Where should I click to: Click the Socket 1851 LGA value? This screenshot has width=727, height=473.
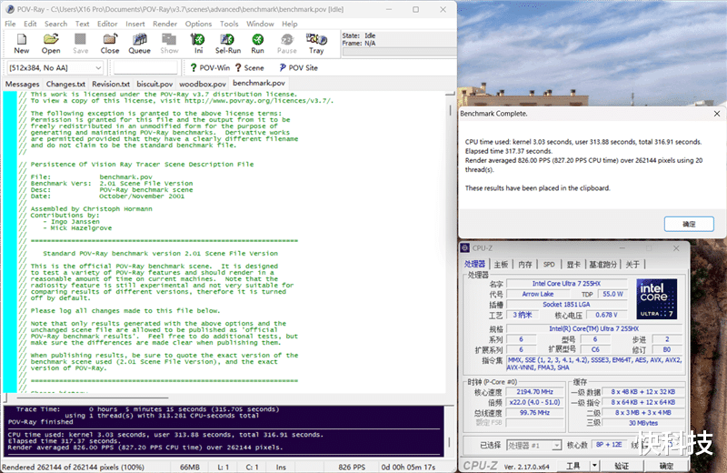pyautogui.click(x=566, y=305)
